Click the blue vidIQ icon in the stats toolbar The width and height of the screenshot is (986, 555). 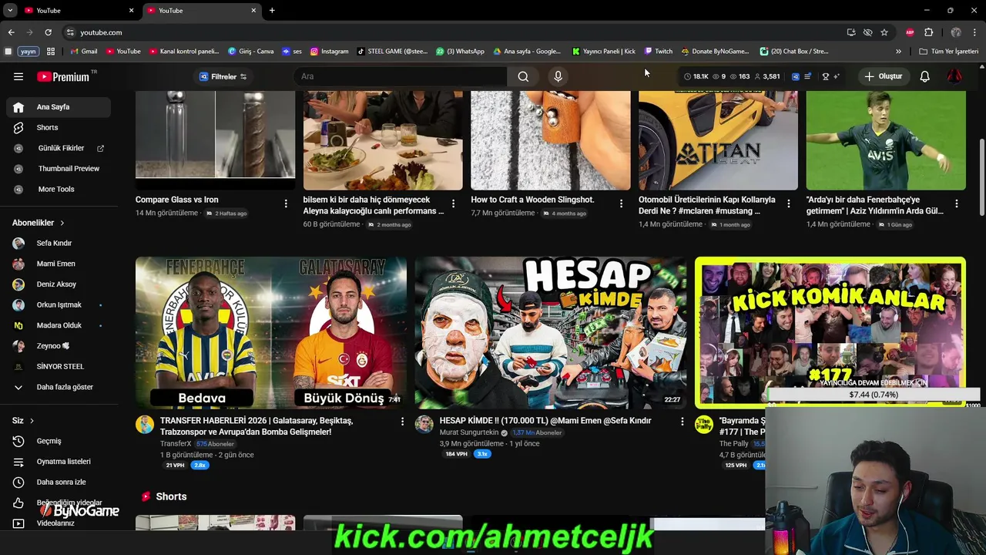796,76
